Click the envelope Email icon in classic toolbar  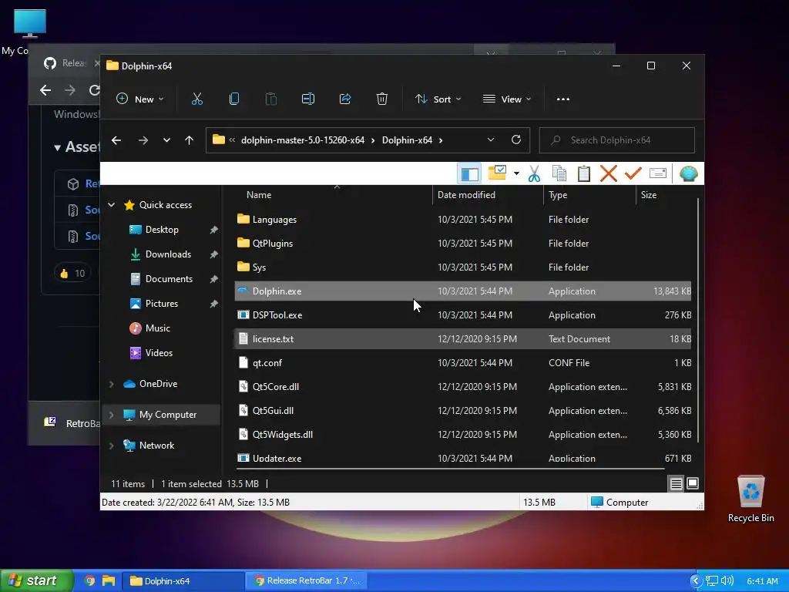658,173
